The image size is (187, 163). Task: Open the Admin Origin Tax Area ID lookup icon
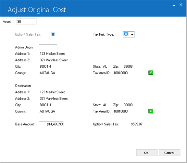[x=151, y=73]
